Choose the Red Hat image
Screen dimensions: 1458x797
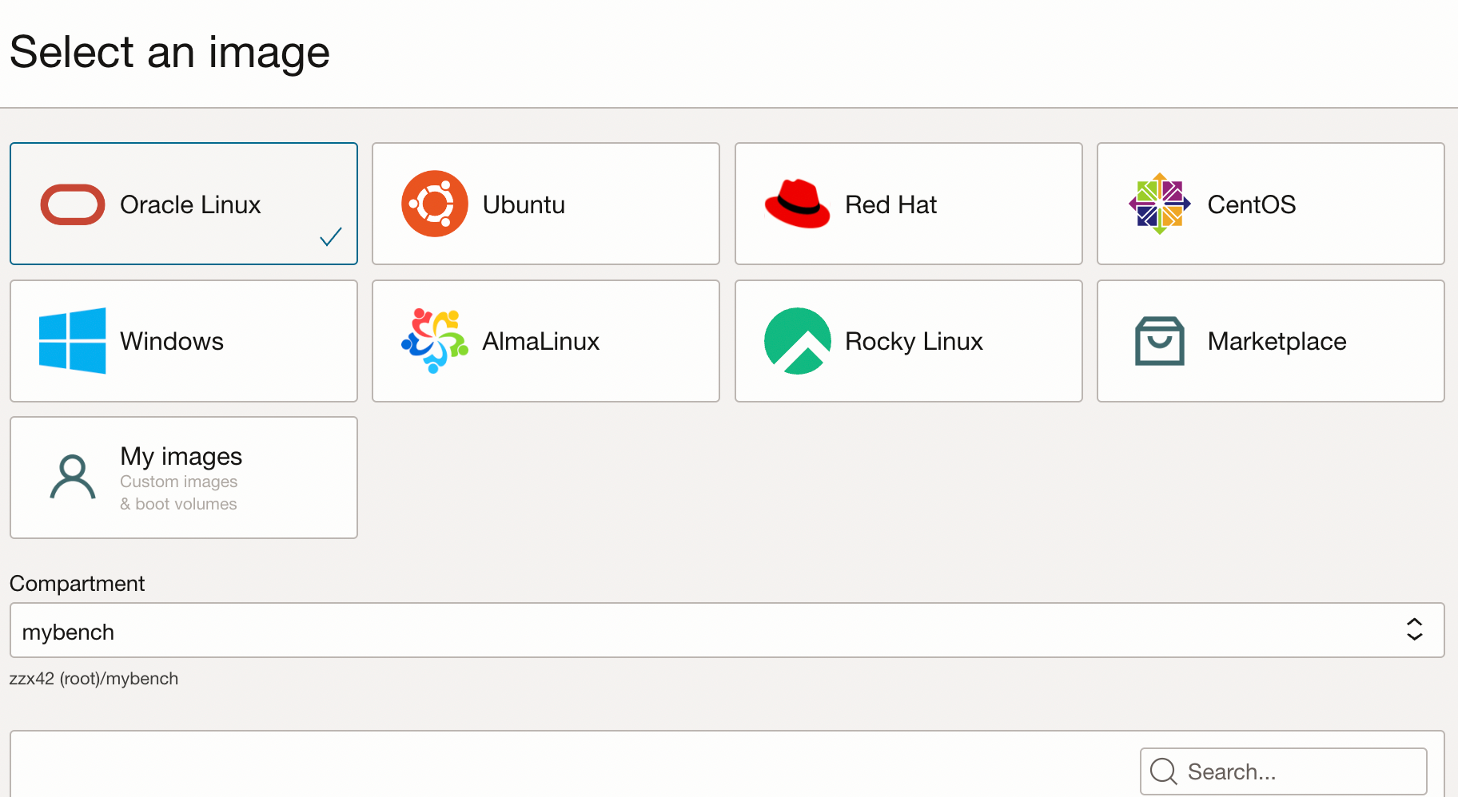pyautogui.click(x=908, y=204)
